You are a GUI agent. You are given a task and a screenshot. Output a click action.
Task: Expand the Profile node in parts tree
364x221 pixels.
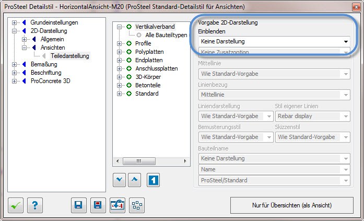click(x=119, y=43)
